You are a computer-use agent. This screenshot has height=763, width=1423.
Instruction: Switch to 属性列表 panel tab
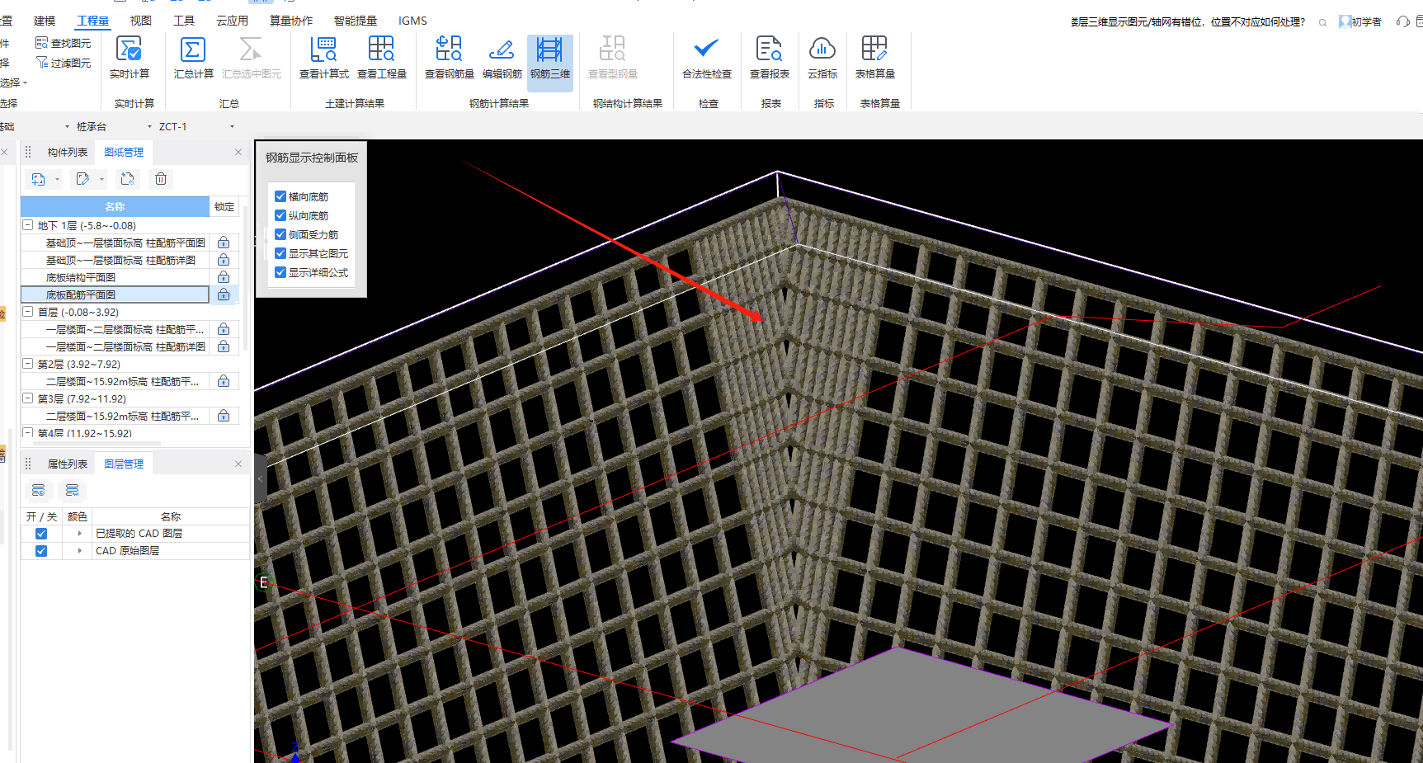click(x=68, y=464)
